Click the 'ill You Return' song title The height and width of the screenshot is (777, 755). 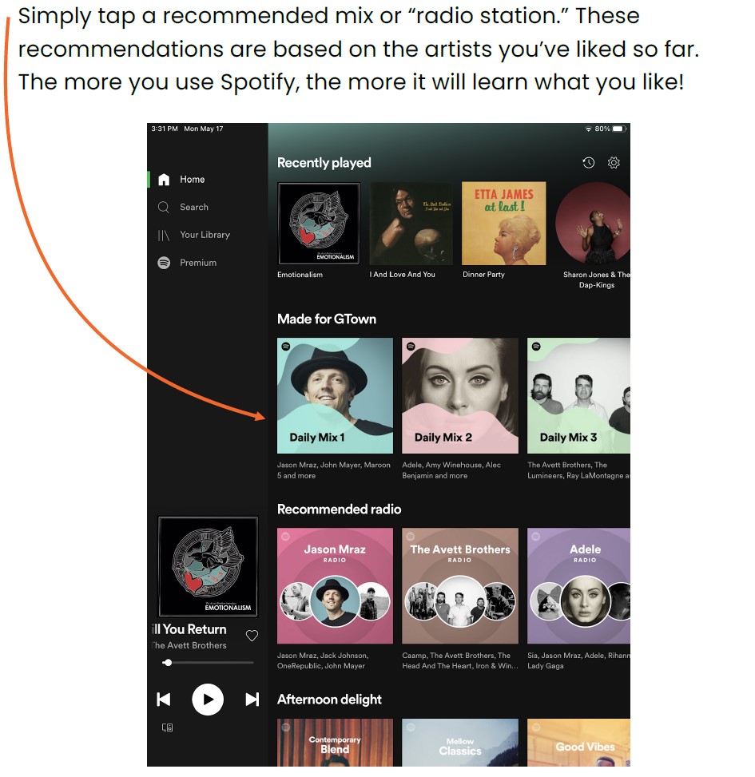pyautogui.click(x=189, y=629)
